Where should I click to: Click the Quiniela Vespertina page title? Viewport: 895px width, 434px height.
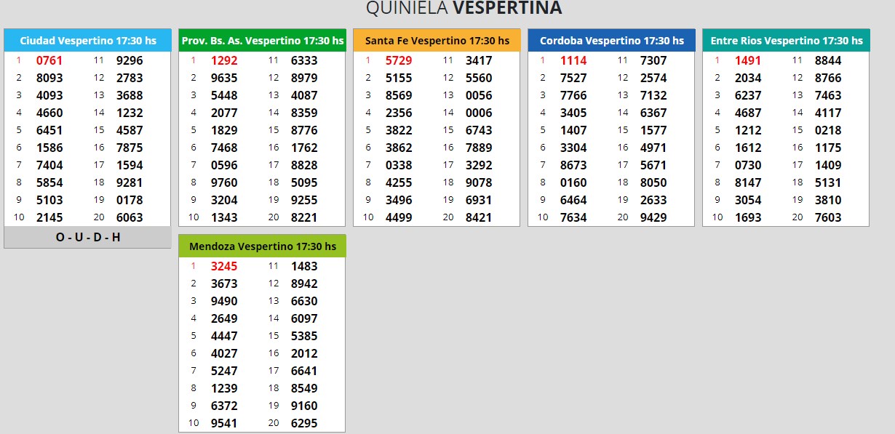coord(464,8)
